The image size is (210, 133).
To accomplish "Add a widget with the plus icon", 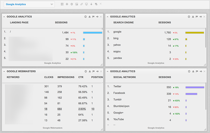I will tap(67, 4).
